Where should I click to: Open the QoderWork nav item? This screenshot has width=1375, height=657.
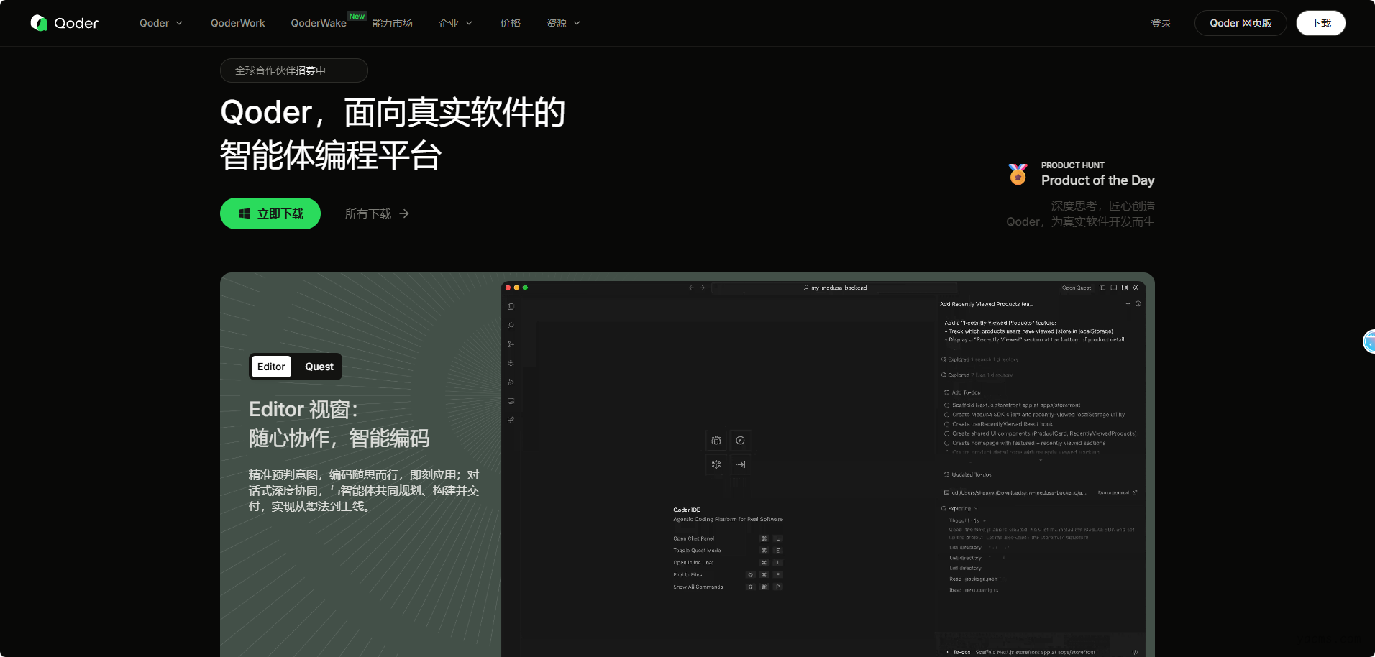(237, 23)
